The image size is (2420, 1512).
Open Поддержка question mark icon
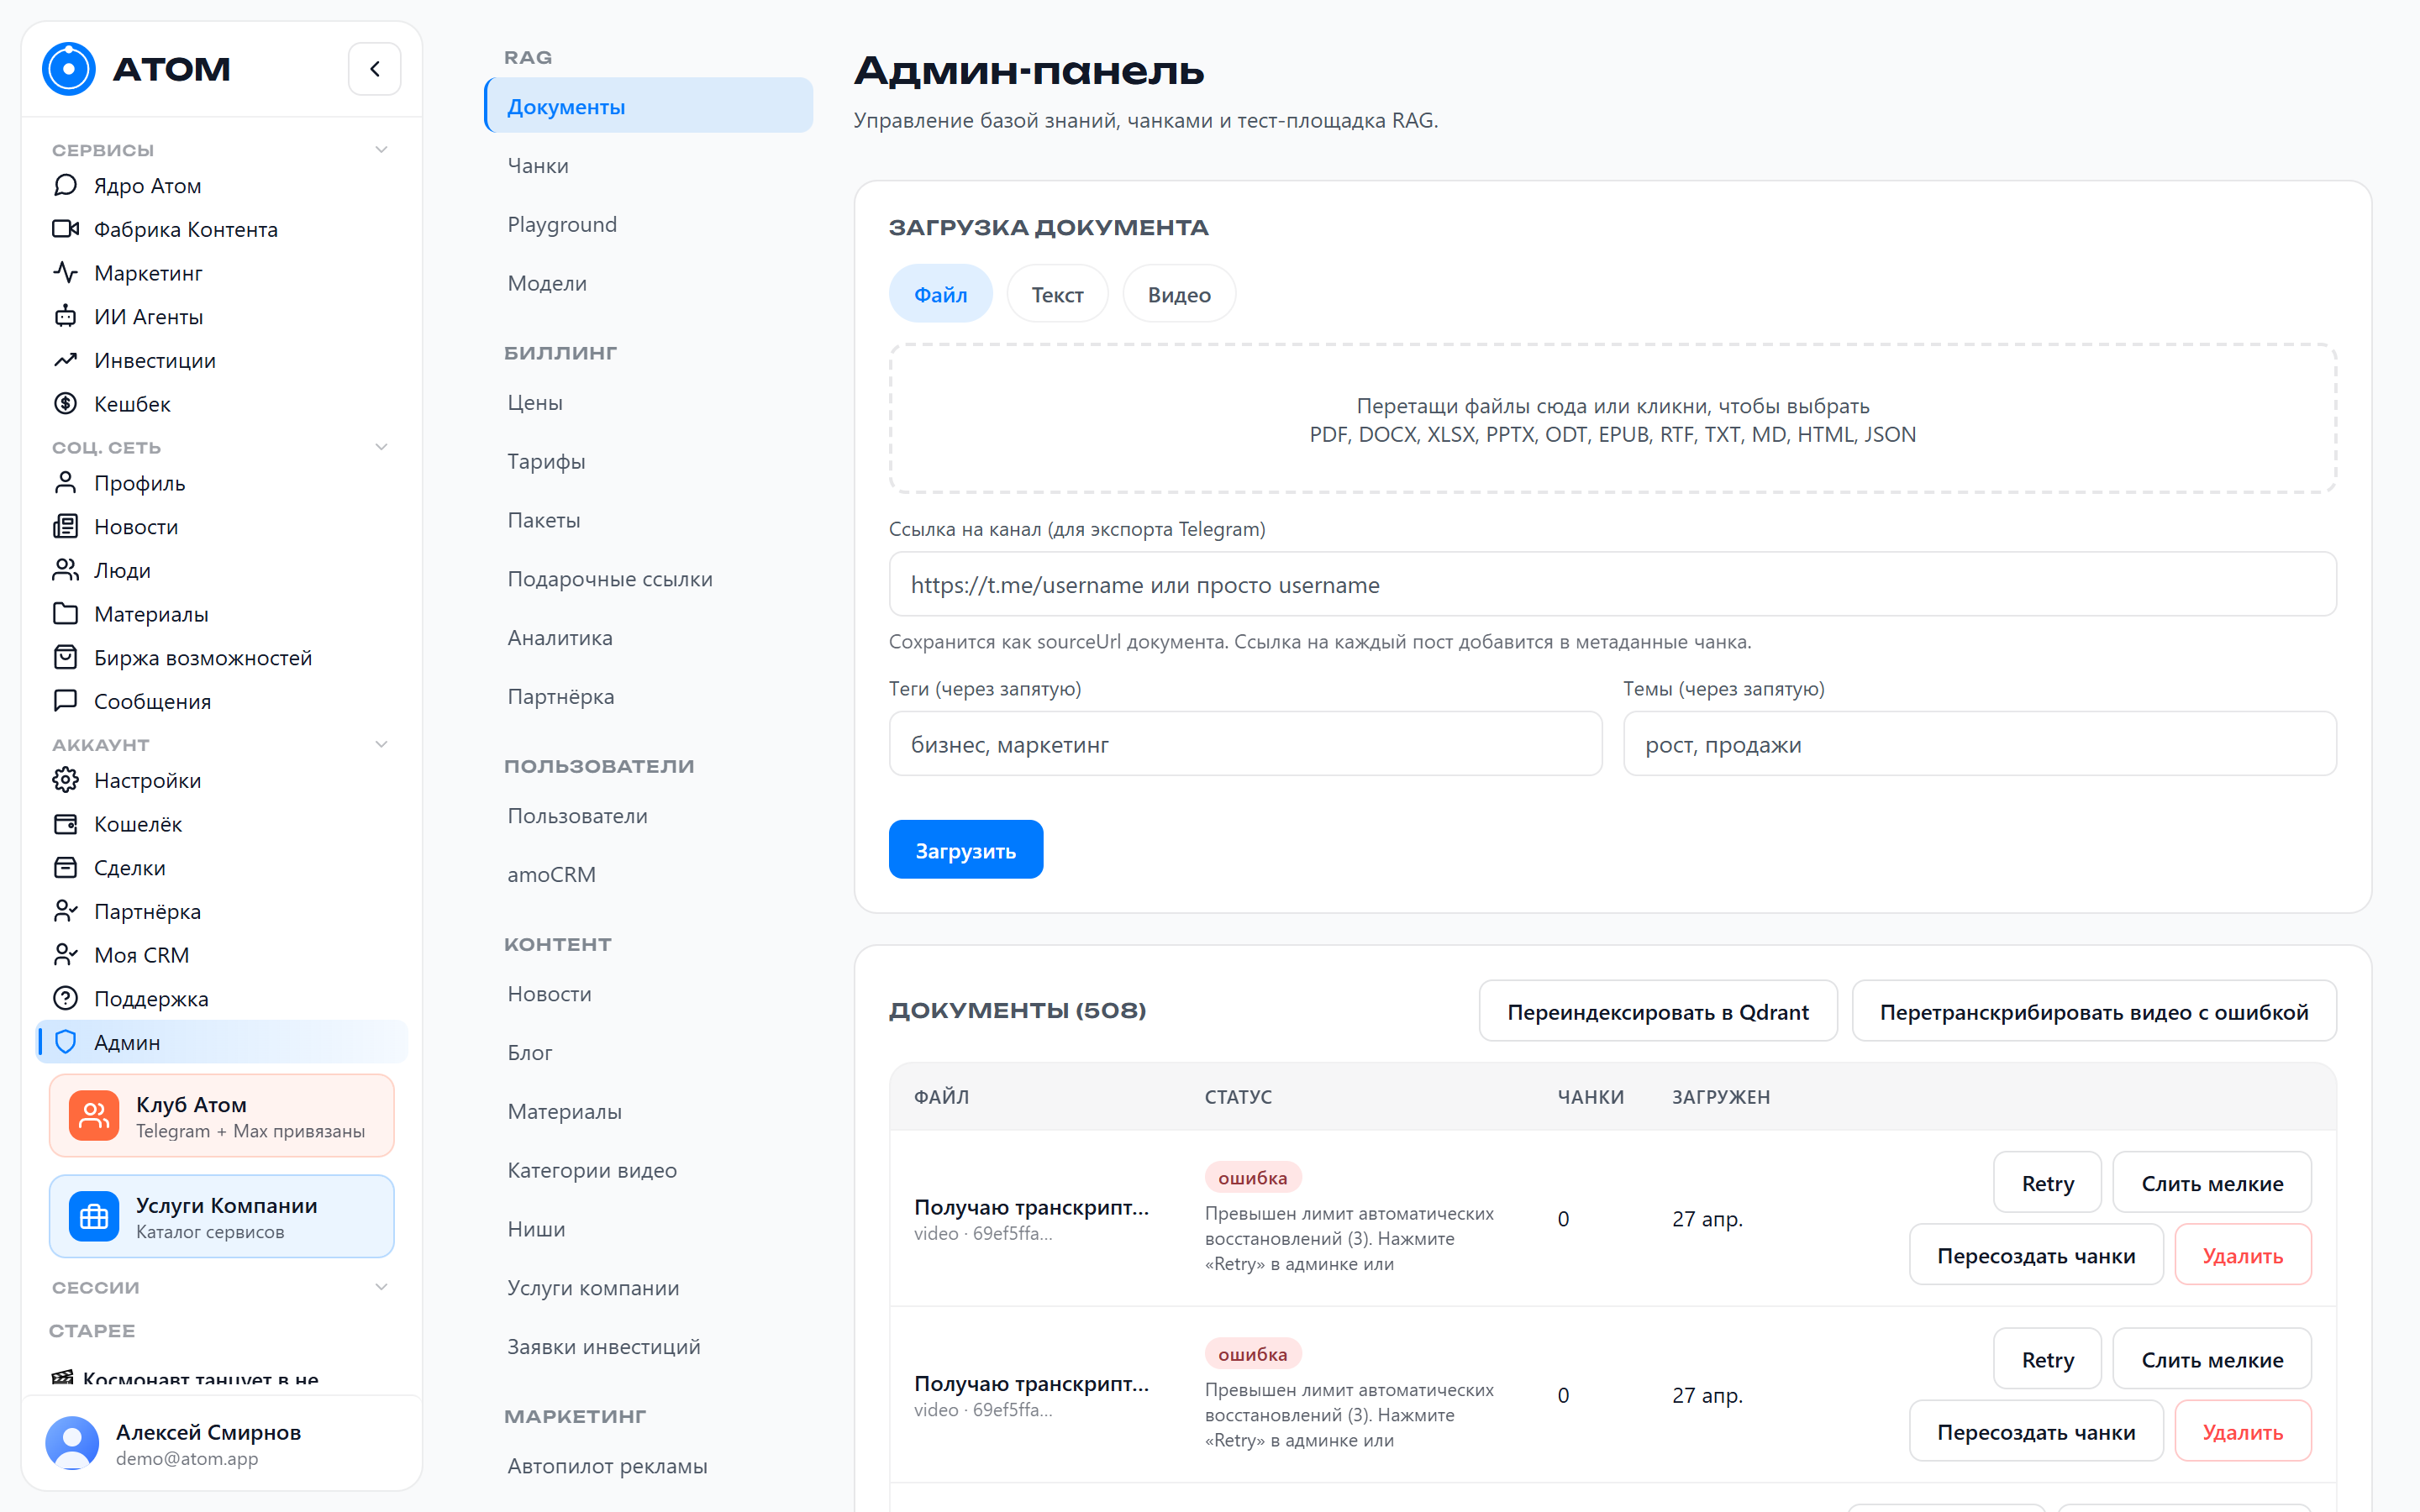click(x=65, y=998)
